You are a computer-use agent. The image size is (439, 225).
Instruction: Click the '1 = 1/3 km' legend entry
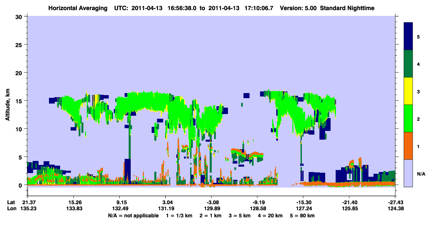pos(180,216)
